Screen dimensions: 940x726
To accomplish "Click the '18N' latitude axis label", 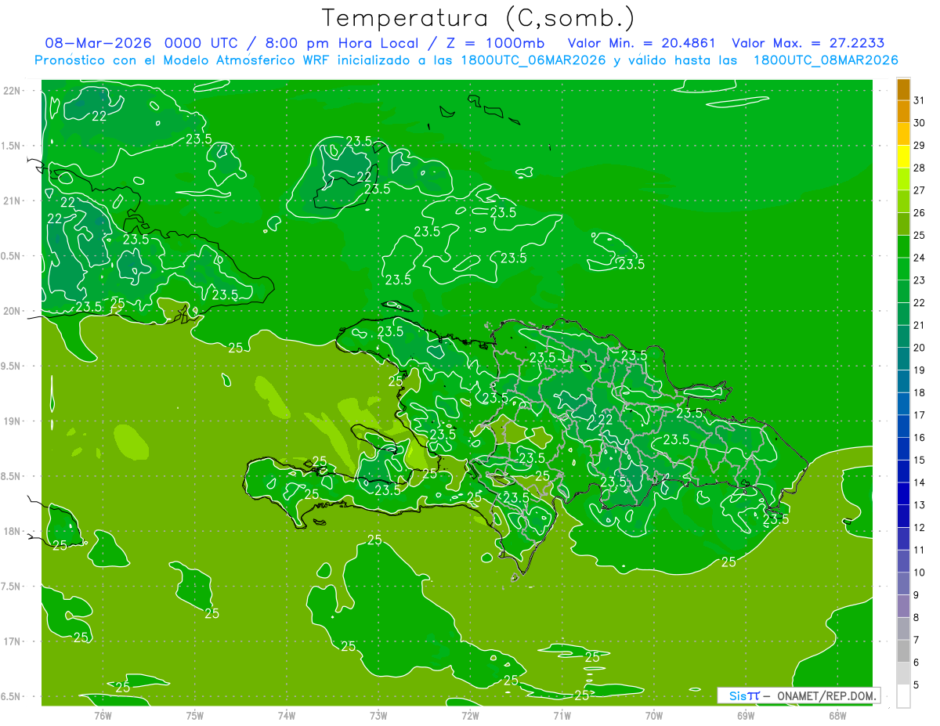I will [x=11, y=531].
